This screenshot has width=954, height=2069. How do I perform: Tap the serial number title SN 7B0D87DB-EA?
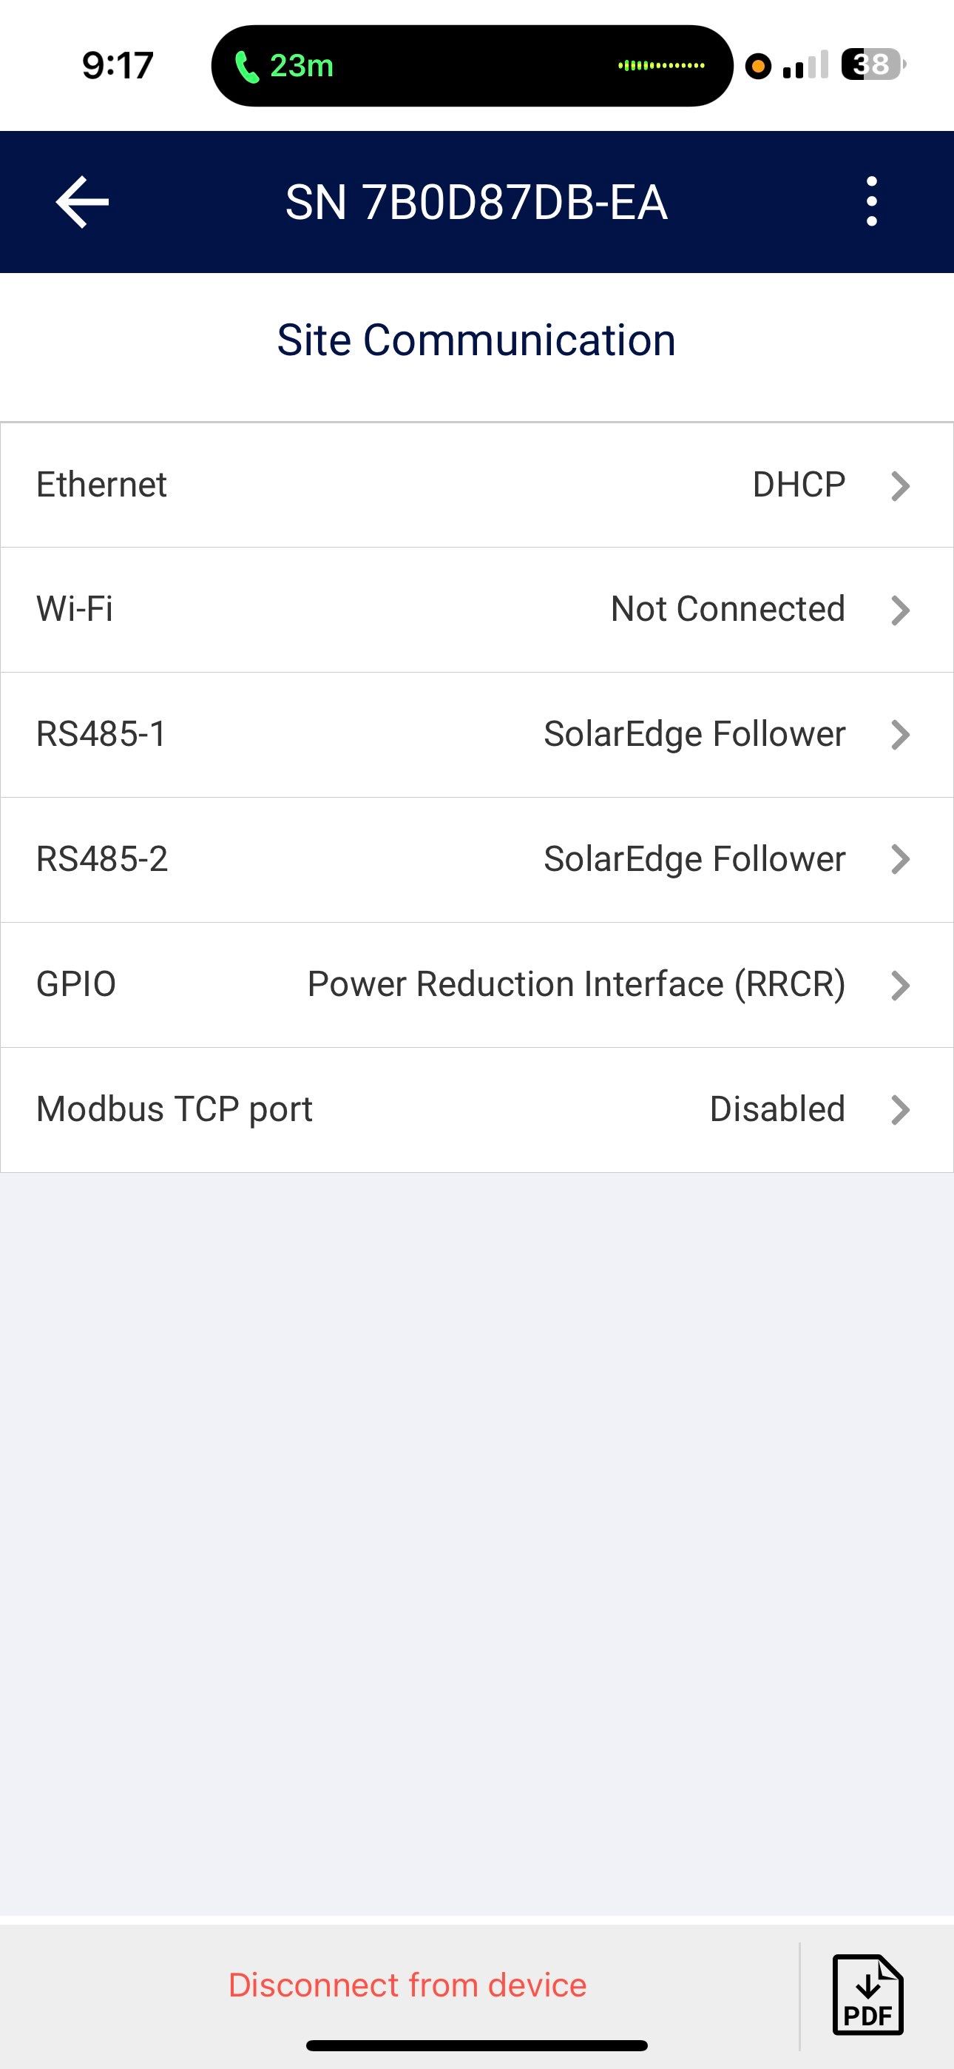[x=476, y=203]
